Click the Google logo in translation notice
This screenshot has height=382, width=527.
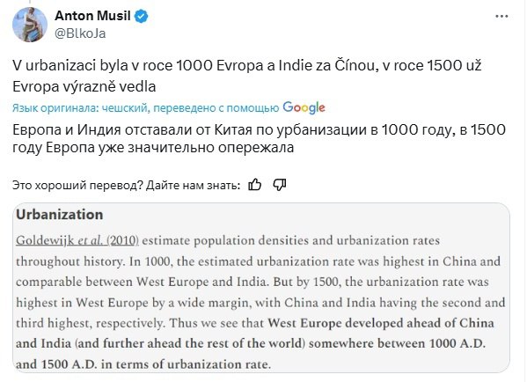click(304, 108)
